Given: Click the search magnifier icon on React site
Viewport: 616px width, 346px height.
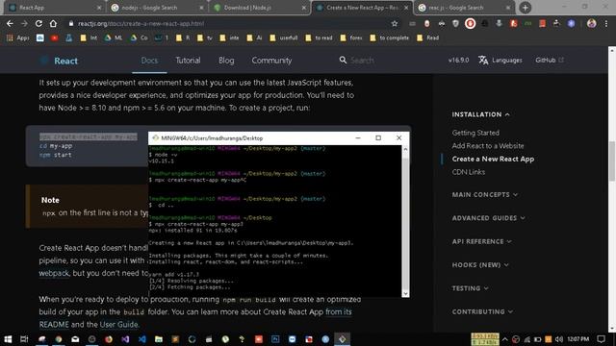Looking at the screenshot, I should 343,60.
